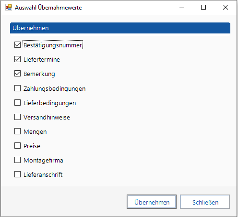Viewport: 238px width, 217px height.
Task: Uncheck the Bestätigungsnummer checkbox
Action: point(17,45)
